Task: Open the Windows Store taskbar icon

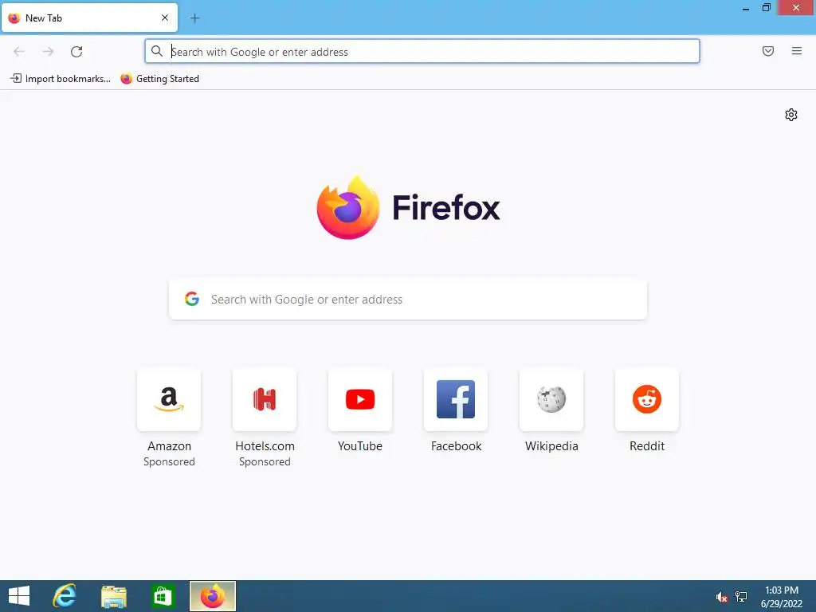Action: coord(163,596)
